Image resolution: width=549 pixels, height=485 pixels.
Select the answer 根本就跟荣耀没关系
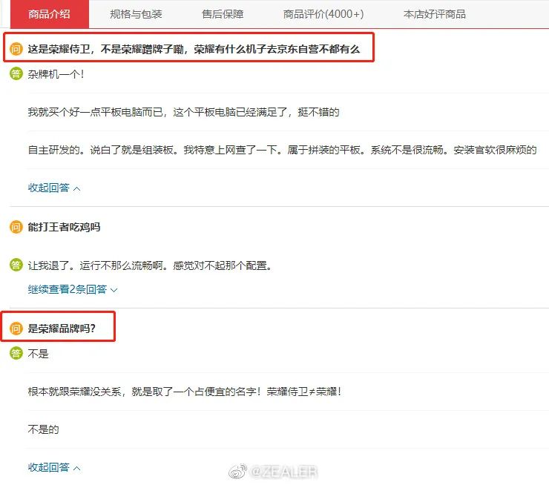(x=185, y=392)
